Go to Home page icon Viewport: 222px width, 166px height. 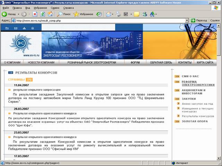[x=50, y=14]
